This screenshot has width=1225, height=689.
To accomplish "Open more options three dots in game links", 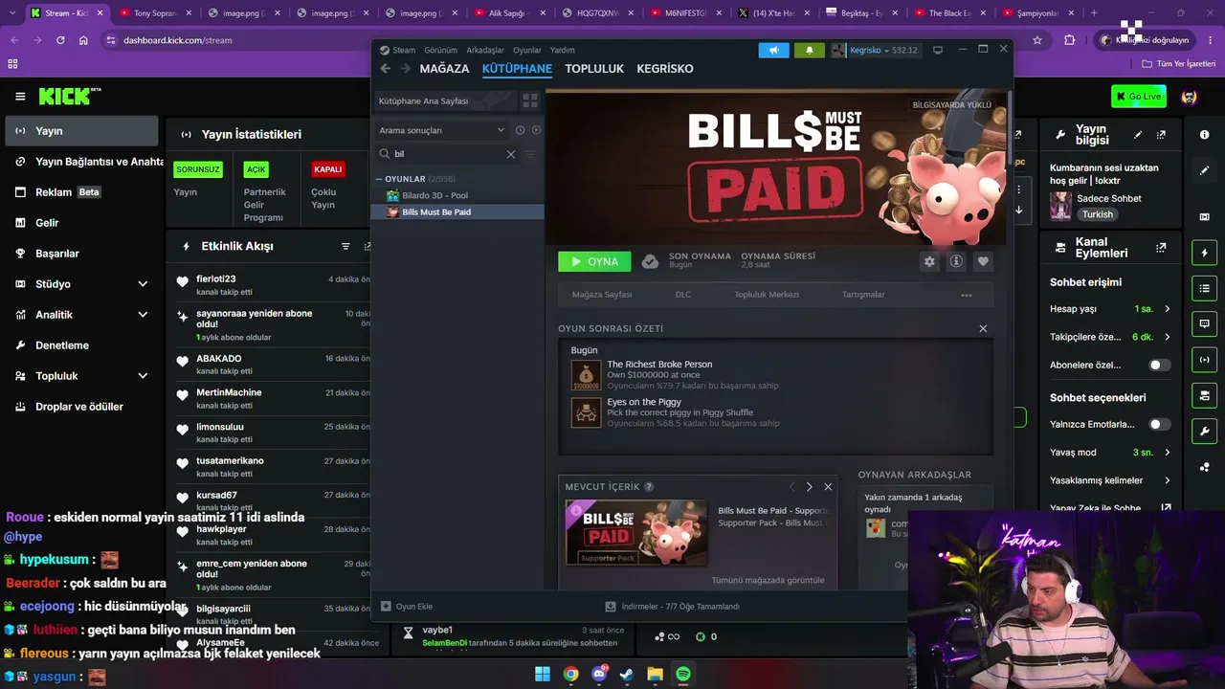I will [x=967, y=295].
